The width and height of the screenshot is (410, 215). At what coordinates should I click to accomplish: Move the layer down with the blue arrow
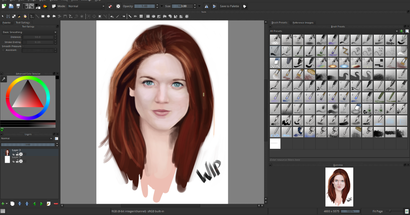[x=19, y=204]
